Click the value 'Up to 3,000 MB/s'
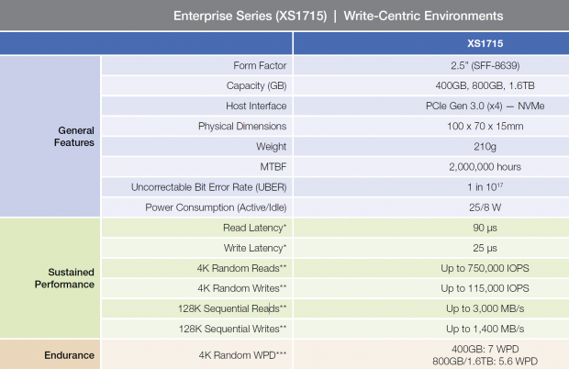The height and width of the screenshot is (369, 569). click(485, 308)
